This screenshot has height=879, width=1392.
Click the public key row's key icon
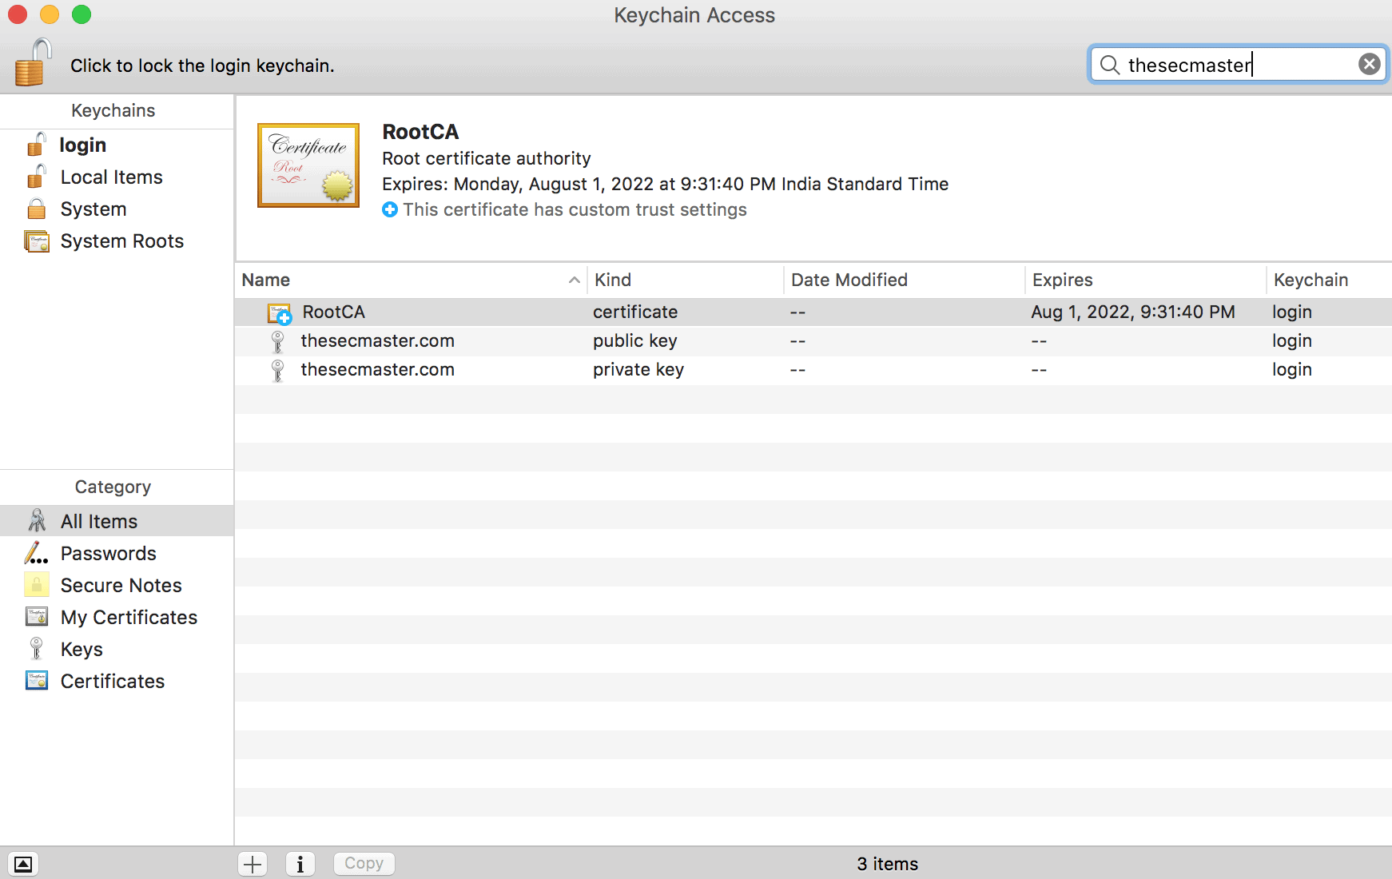(x=277, y=341)
